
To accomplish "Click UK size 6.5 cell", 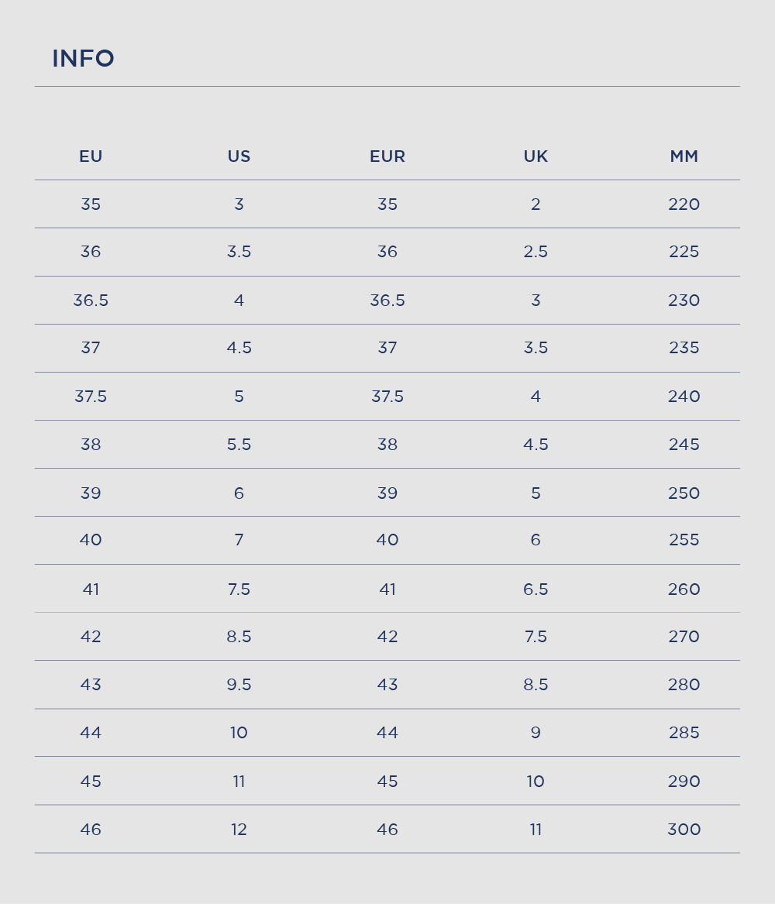I will [x=536, y=589].
